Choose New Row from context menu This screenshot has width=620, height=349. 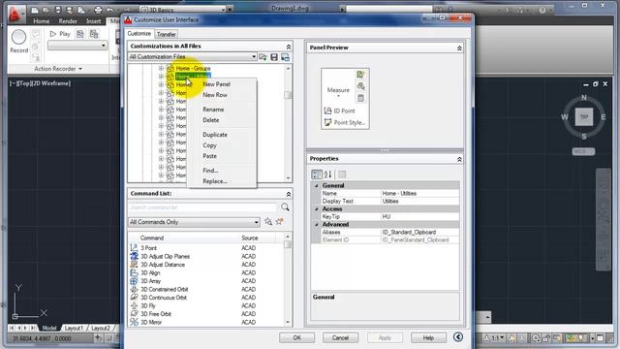(x=215, y=95)
